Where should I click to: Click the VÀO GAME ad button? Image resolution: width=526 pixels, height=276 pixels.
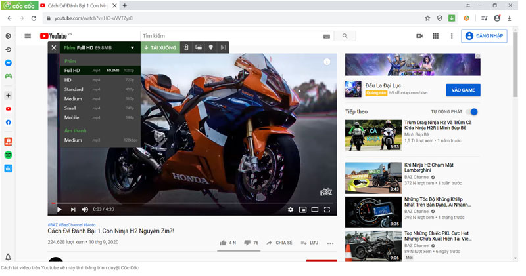click(x=463, y=90)
